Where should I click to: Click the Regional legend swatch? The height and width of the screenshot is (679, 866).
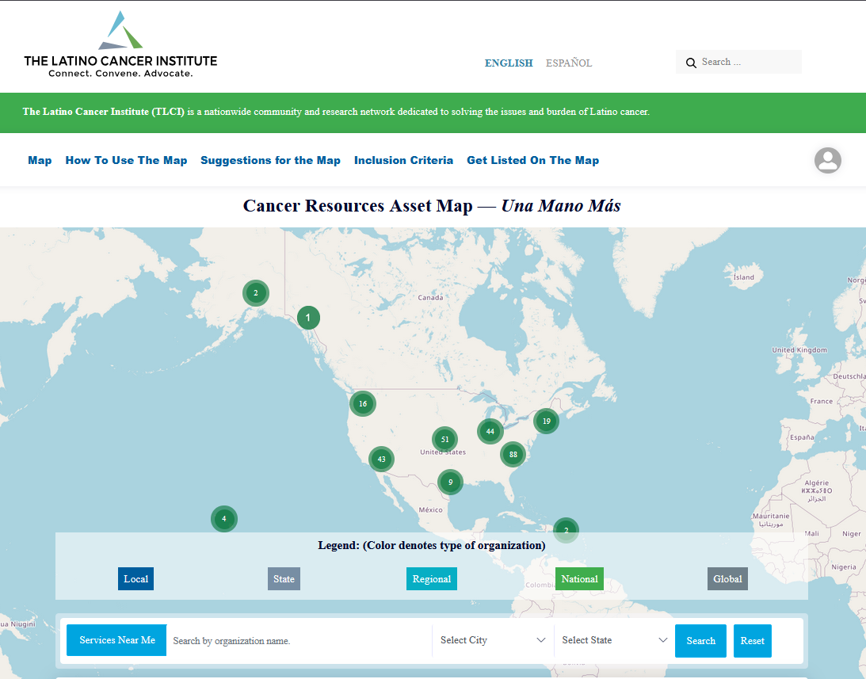click(431, 578)
